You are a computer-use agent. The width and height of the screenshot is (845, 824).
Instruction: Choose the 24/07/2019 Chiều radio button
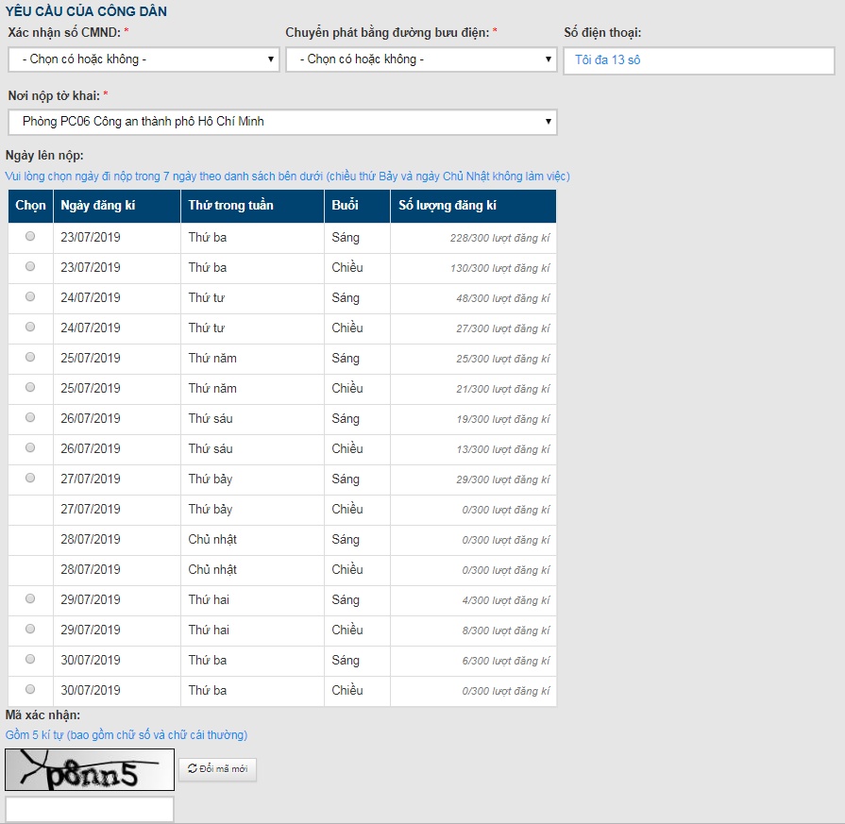[x=30, y=327]
